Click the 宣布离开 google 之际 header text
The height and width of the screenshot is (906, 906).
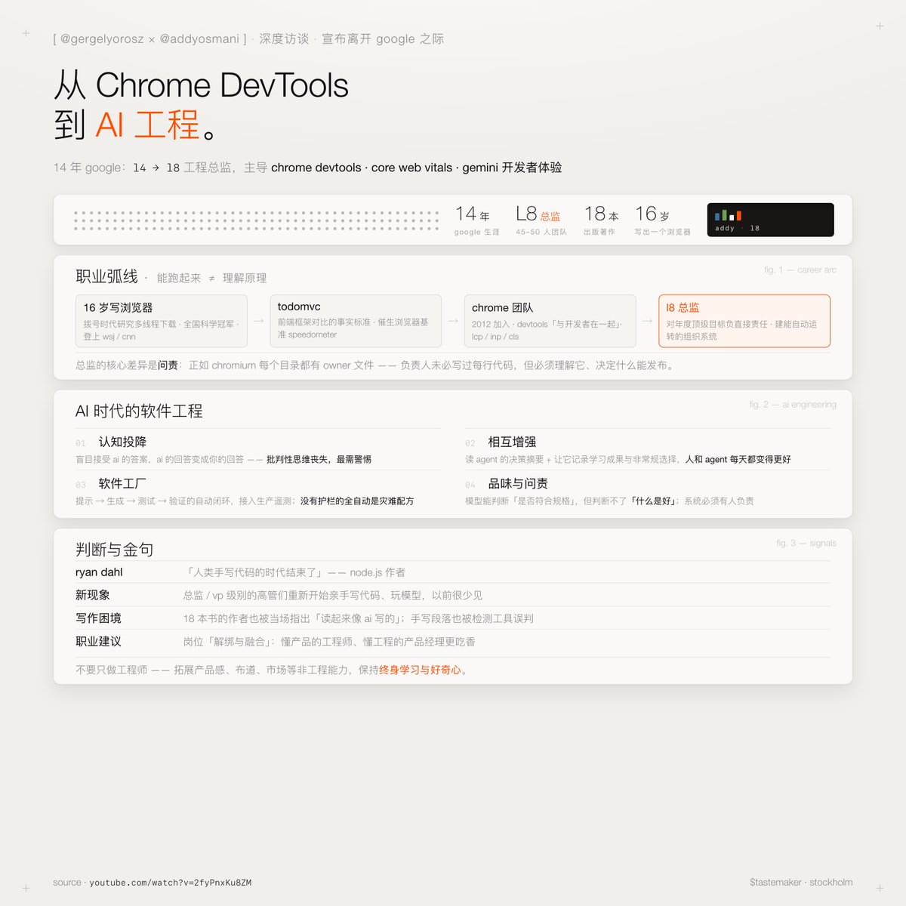click(x=383, y=39)
